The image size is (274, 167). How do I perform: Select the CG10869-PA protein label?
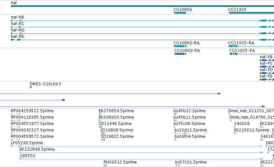(x=187, y=51)
